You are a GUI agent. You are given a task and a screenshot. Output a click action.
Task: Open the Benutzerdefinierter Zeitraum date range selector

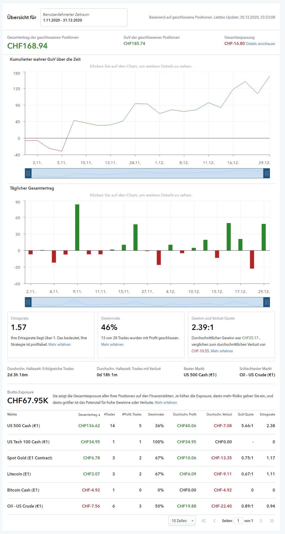[84, 17]
